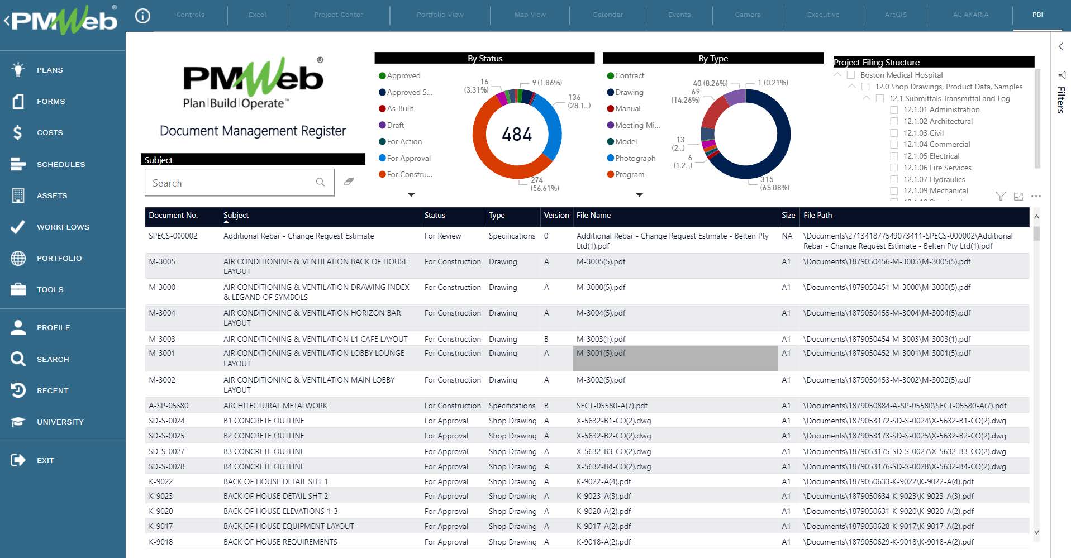
Task: Expand the Filters pane chevron
Action: 1061,47
